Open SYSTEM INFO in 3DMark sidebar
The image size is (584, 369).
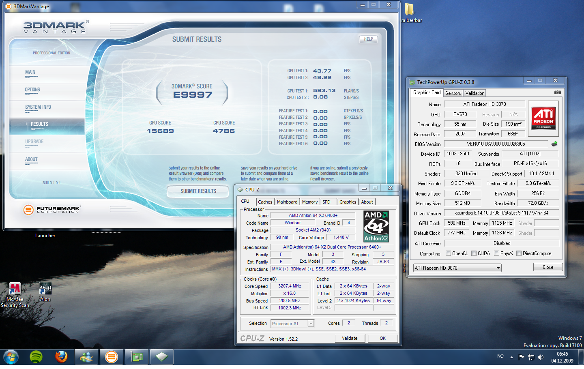coord(38,107)
